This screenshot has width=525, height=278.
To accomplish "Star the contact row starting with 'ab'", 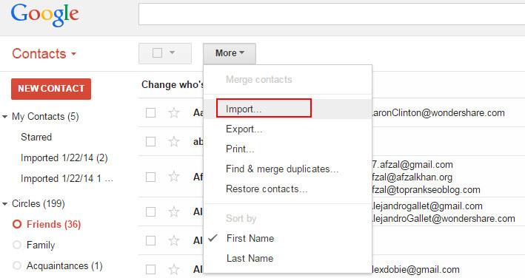I will [174, 142].
